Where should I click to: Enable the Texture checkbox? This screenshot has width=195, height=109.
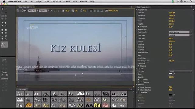141,82
